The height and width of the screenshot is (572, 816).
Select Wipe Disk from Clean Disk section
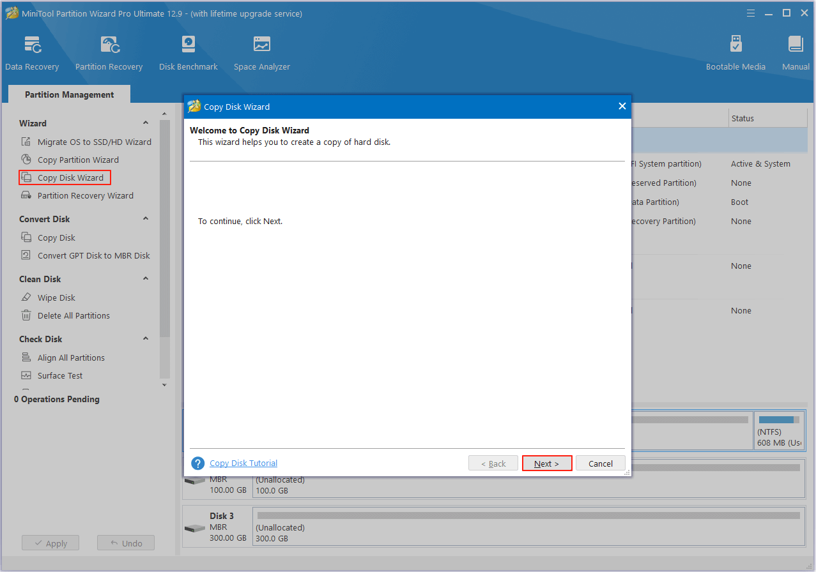56,297
